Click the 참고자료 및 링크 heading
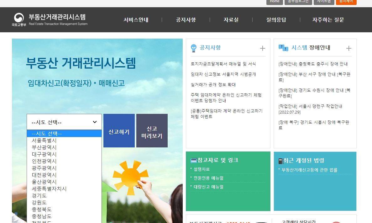 pyautogui.click(x=217, y=160)
